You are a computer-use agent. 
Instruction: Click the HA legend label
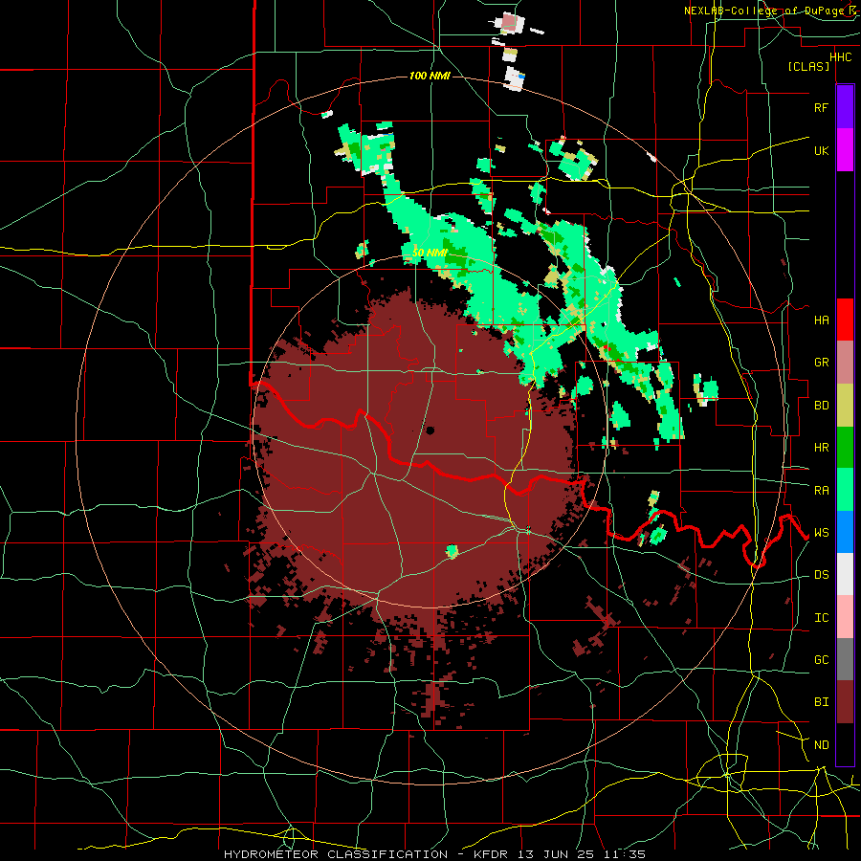tap(821, 320)
